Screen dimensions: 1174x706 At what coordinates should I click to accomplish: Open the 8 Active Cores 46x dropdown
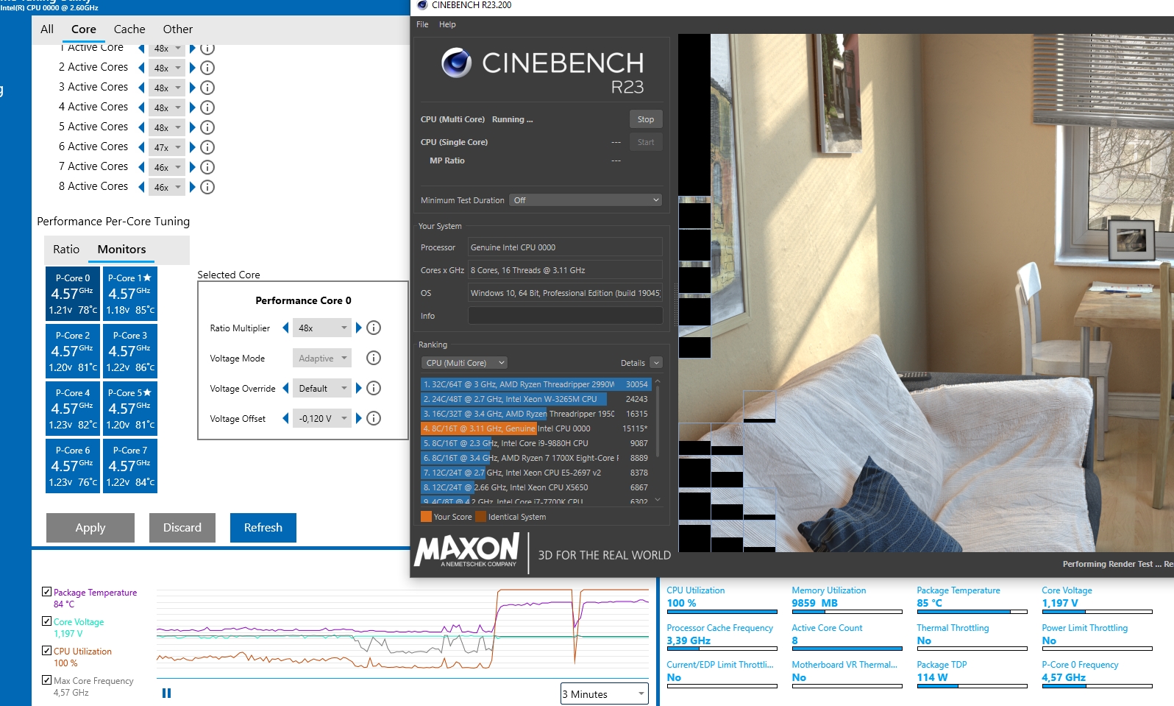coord(167,187)
